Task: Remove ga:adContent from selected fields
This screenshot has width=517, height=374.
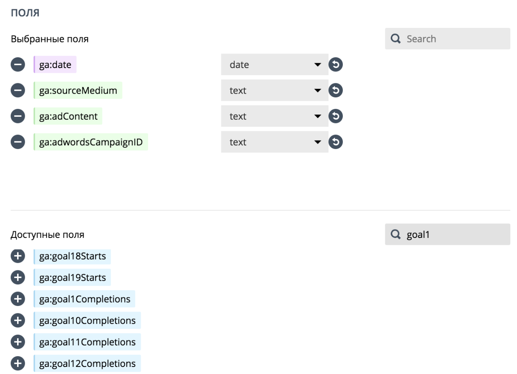Action: [17, 116]
